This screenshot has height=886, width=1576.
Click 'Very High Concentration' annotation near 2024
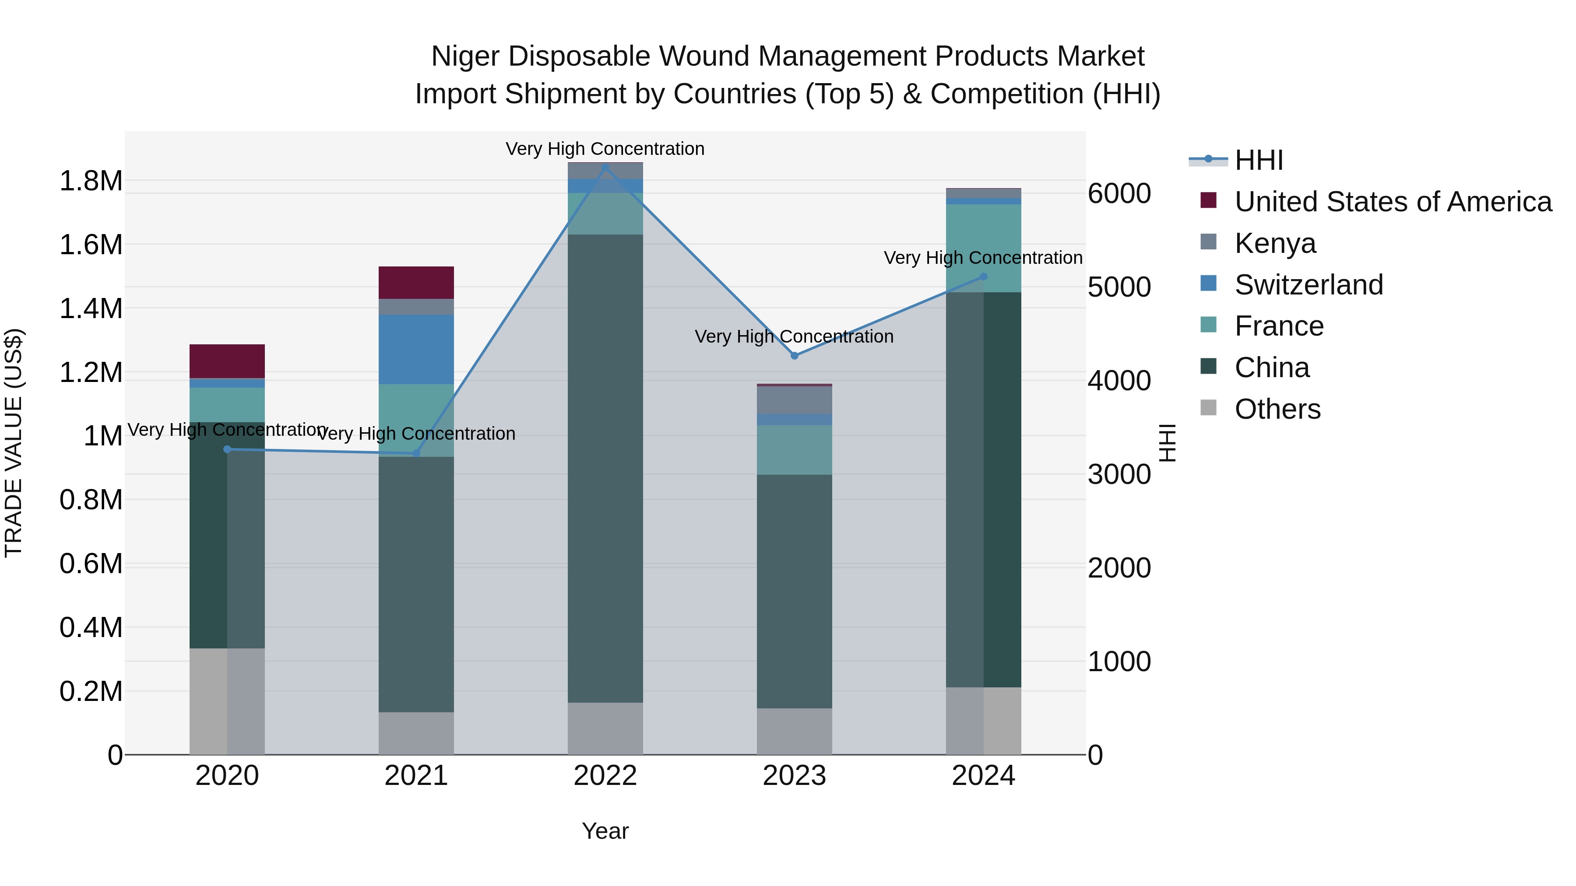coord(983,257)
